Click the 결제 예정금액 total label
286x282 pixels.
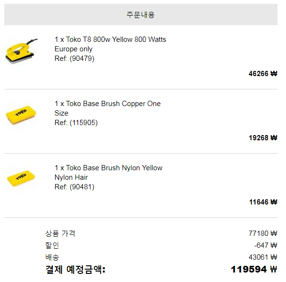(x=75, y=270)
